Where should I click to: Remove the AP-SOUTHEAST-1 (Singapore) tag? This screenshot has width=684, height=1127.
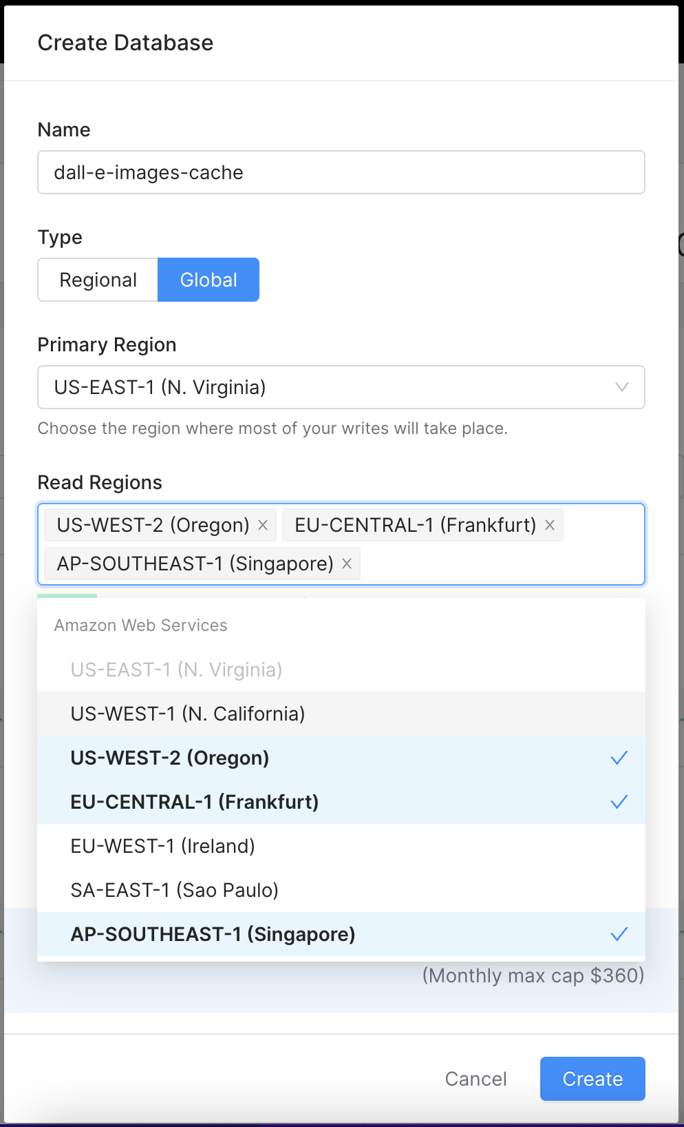pos(347,563)
